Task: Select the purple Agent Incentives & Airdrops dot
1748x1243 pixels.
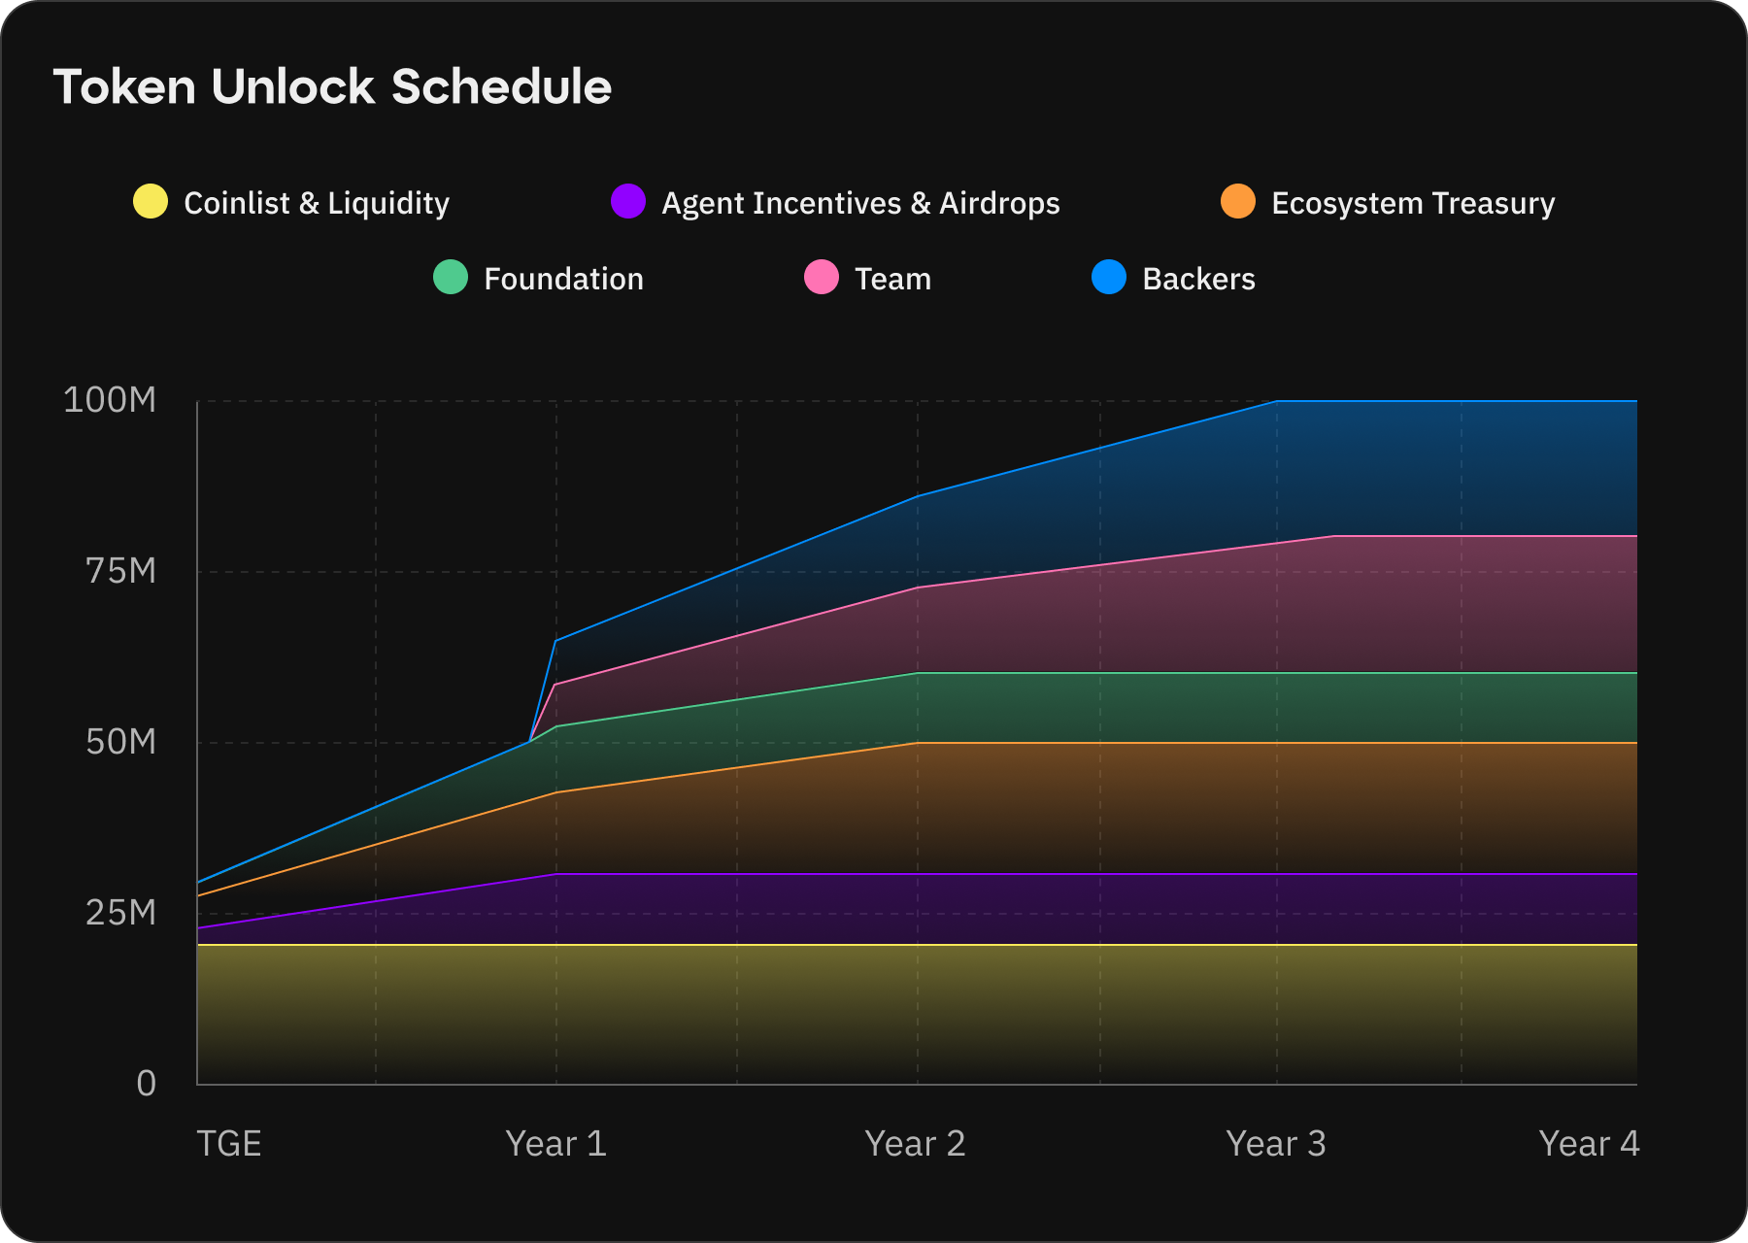Action: [628, 202]
